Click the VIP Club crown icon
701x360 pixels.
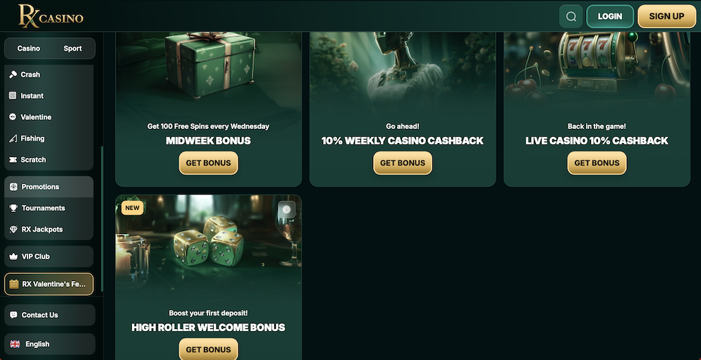(13, 256)
